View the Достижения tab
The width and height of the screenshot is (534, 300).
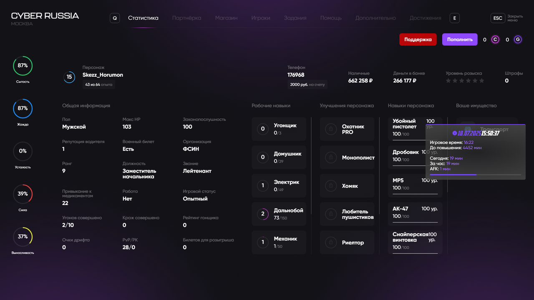[x=426, y=18]
